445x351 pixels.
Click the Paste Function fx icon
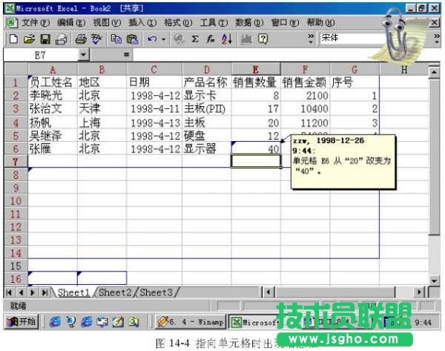211,39
